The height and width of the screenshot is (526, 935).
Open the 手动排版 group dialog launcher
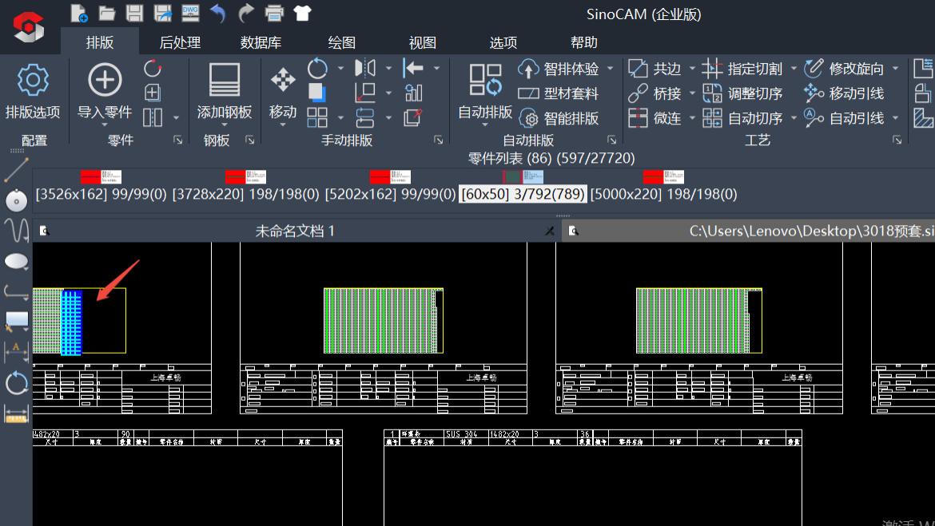pos(438,140)
